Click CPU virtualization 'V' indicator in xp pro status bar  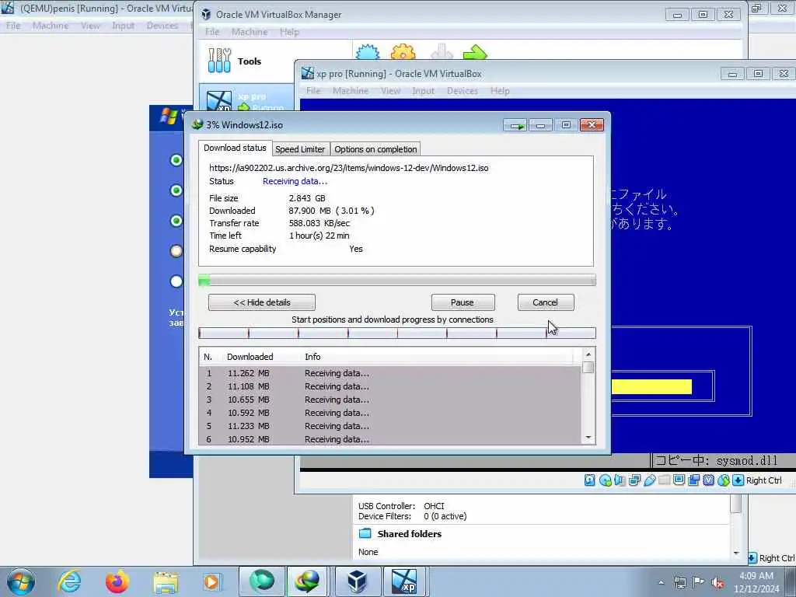point(709,480)
